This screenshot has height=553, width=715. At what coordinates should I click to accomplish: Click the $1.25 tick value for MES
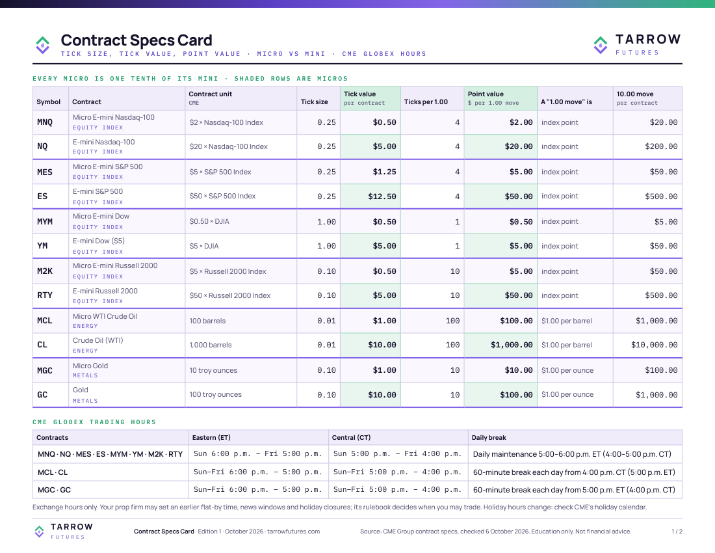coord(384,172)
